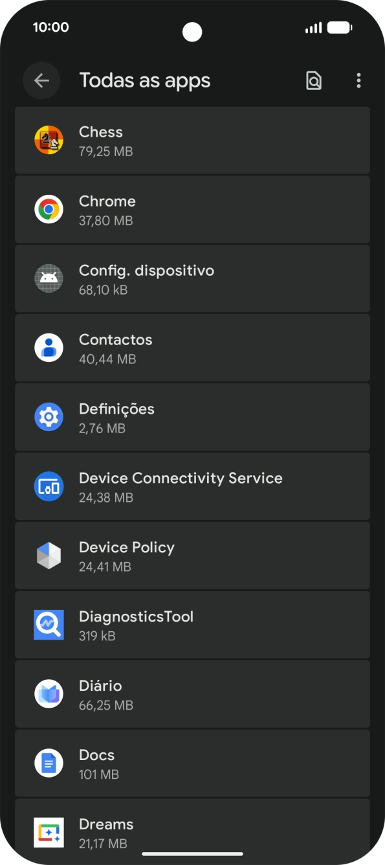Tap the Device Connectivity Service icon
The width and height of the screenshot is (385, 865).
point(49,487)
